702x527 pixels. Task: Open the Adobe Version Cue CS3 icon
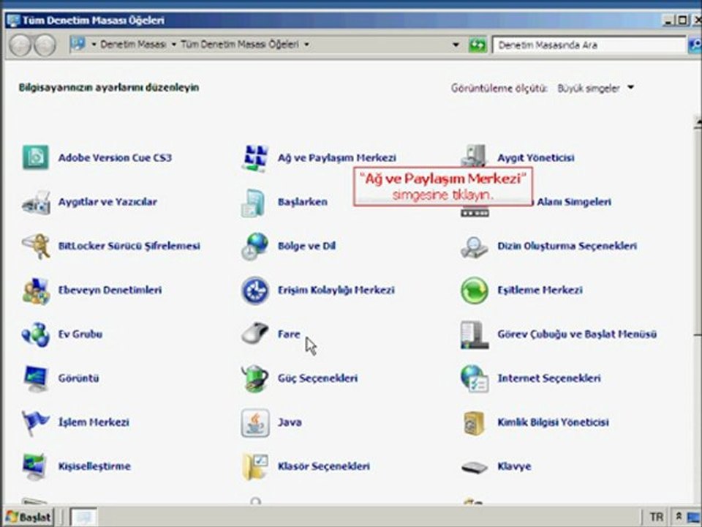tap(36, 157)
